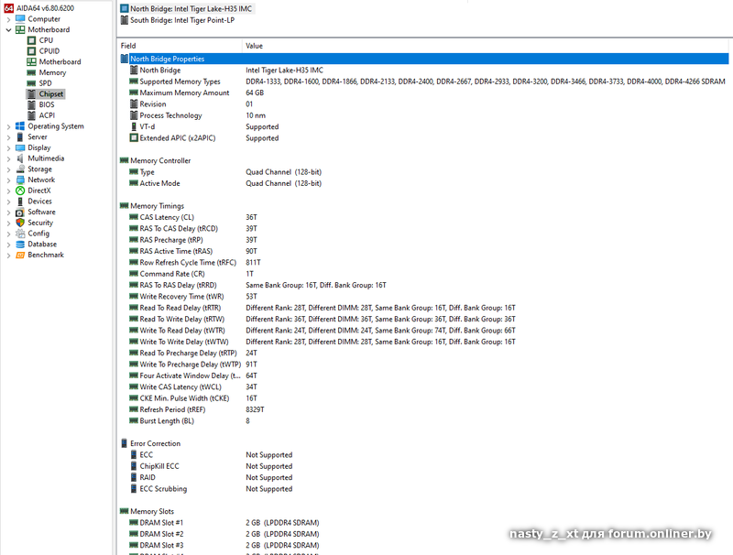Select the Multimedia speaker icon
733x555 pixels.
[x=20, y=158]
